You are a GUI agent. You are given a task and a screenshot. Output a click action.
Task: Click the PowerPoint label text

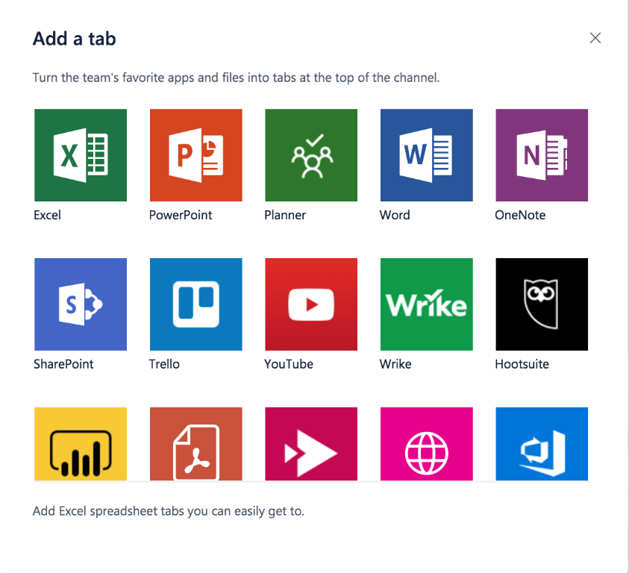pyautogui.click(x=181, y=215)
